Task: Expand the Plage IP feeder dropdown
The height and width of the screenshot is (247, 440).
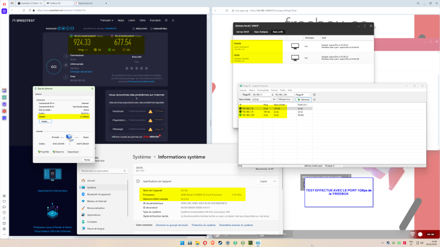Action: pyautogui.click(x=304, y=95)
